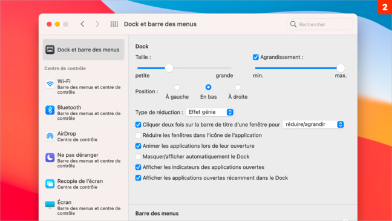Click the forward arrow in the toolbar
The width and height of the screenshot is (392, 221).
pos(97,24)
